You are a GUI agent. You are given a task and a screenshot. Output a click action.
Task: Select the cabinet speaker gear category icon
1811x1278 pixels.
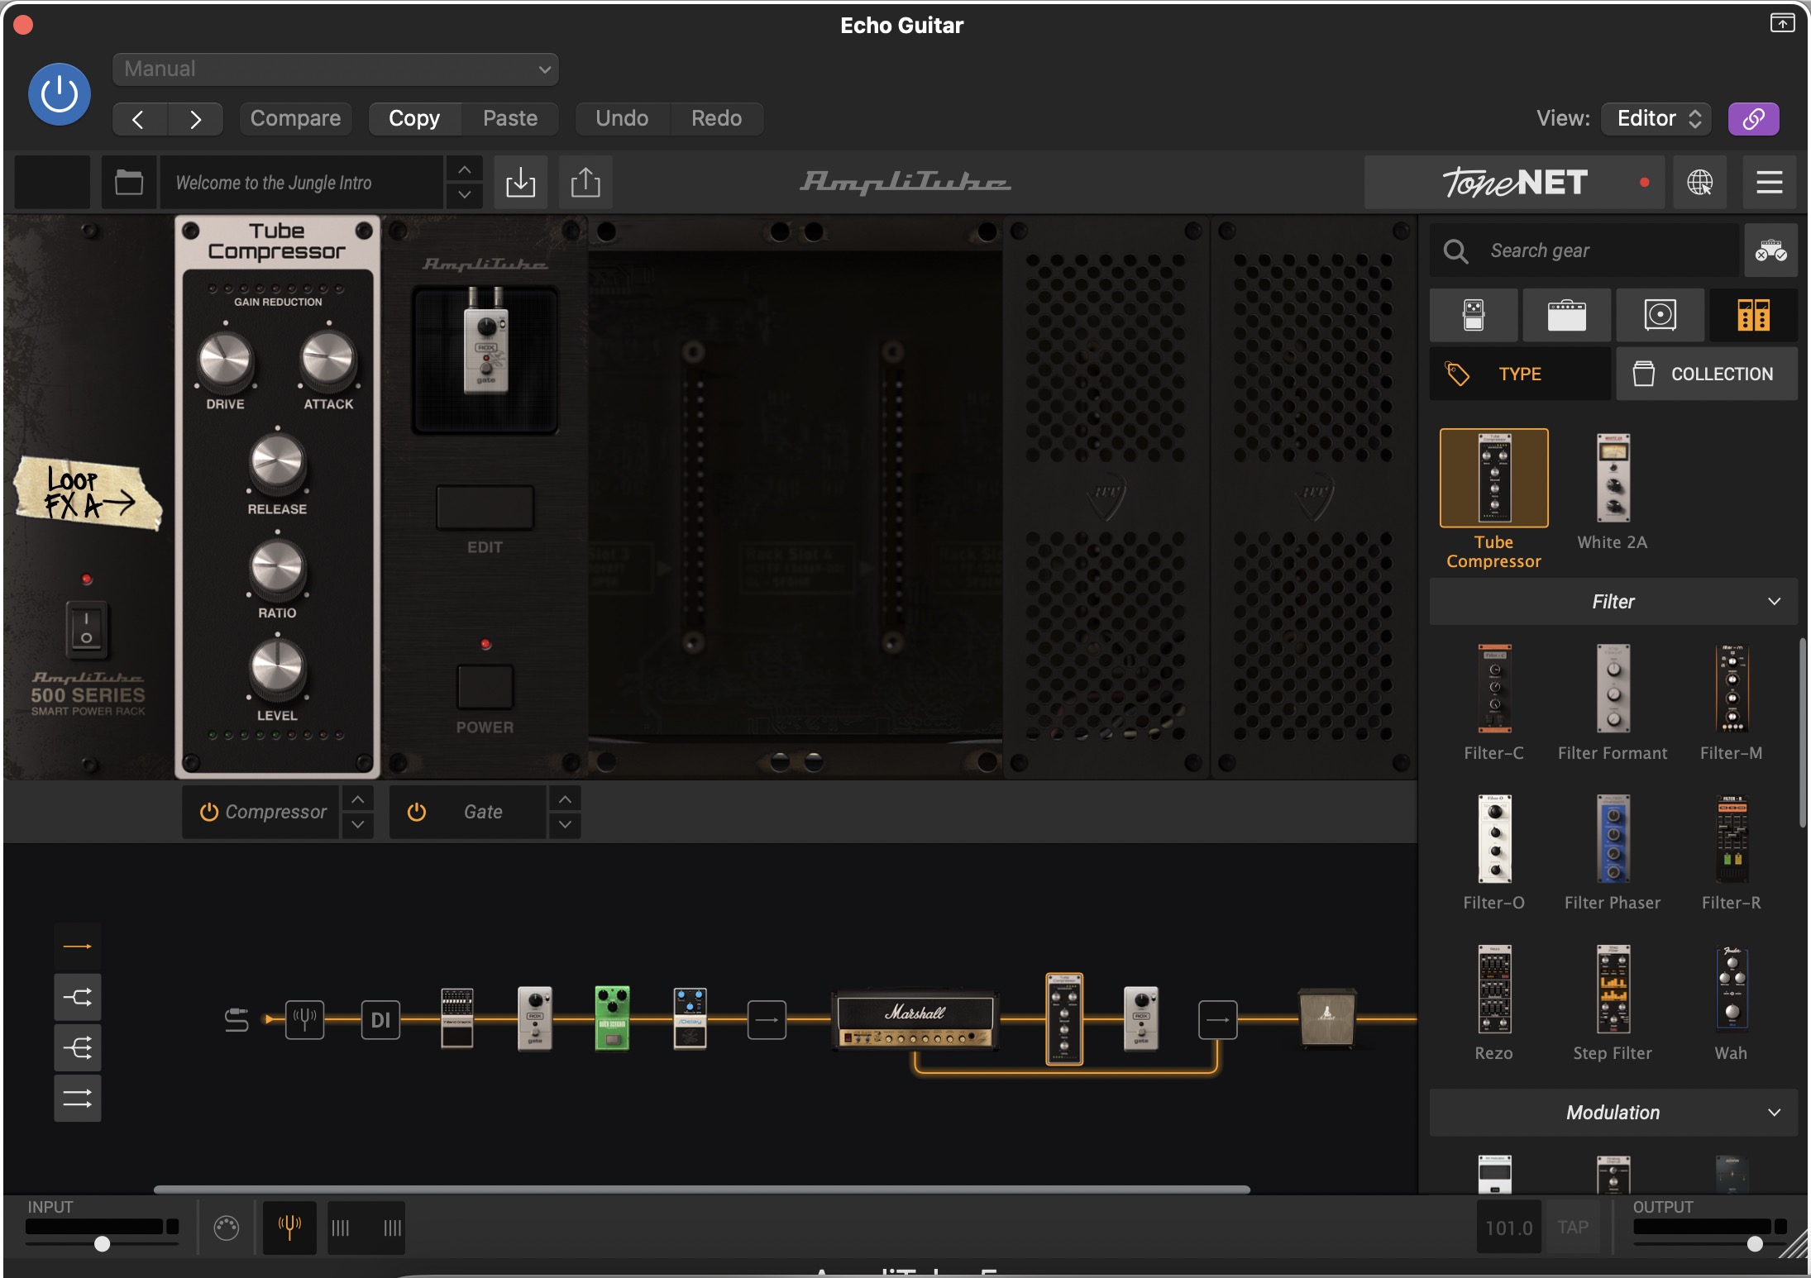pos(1660,315)
